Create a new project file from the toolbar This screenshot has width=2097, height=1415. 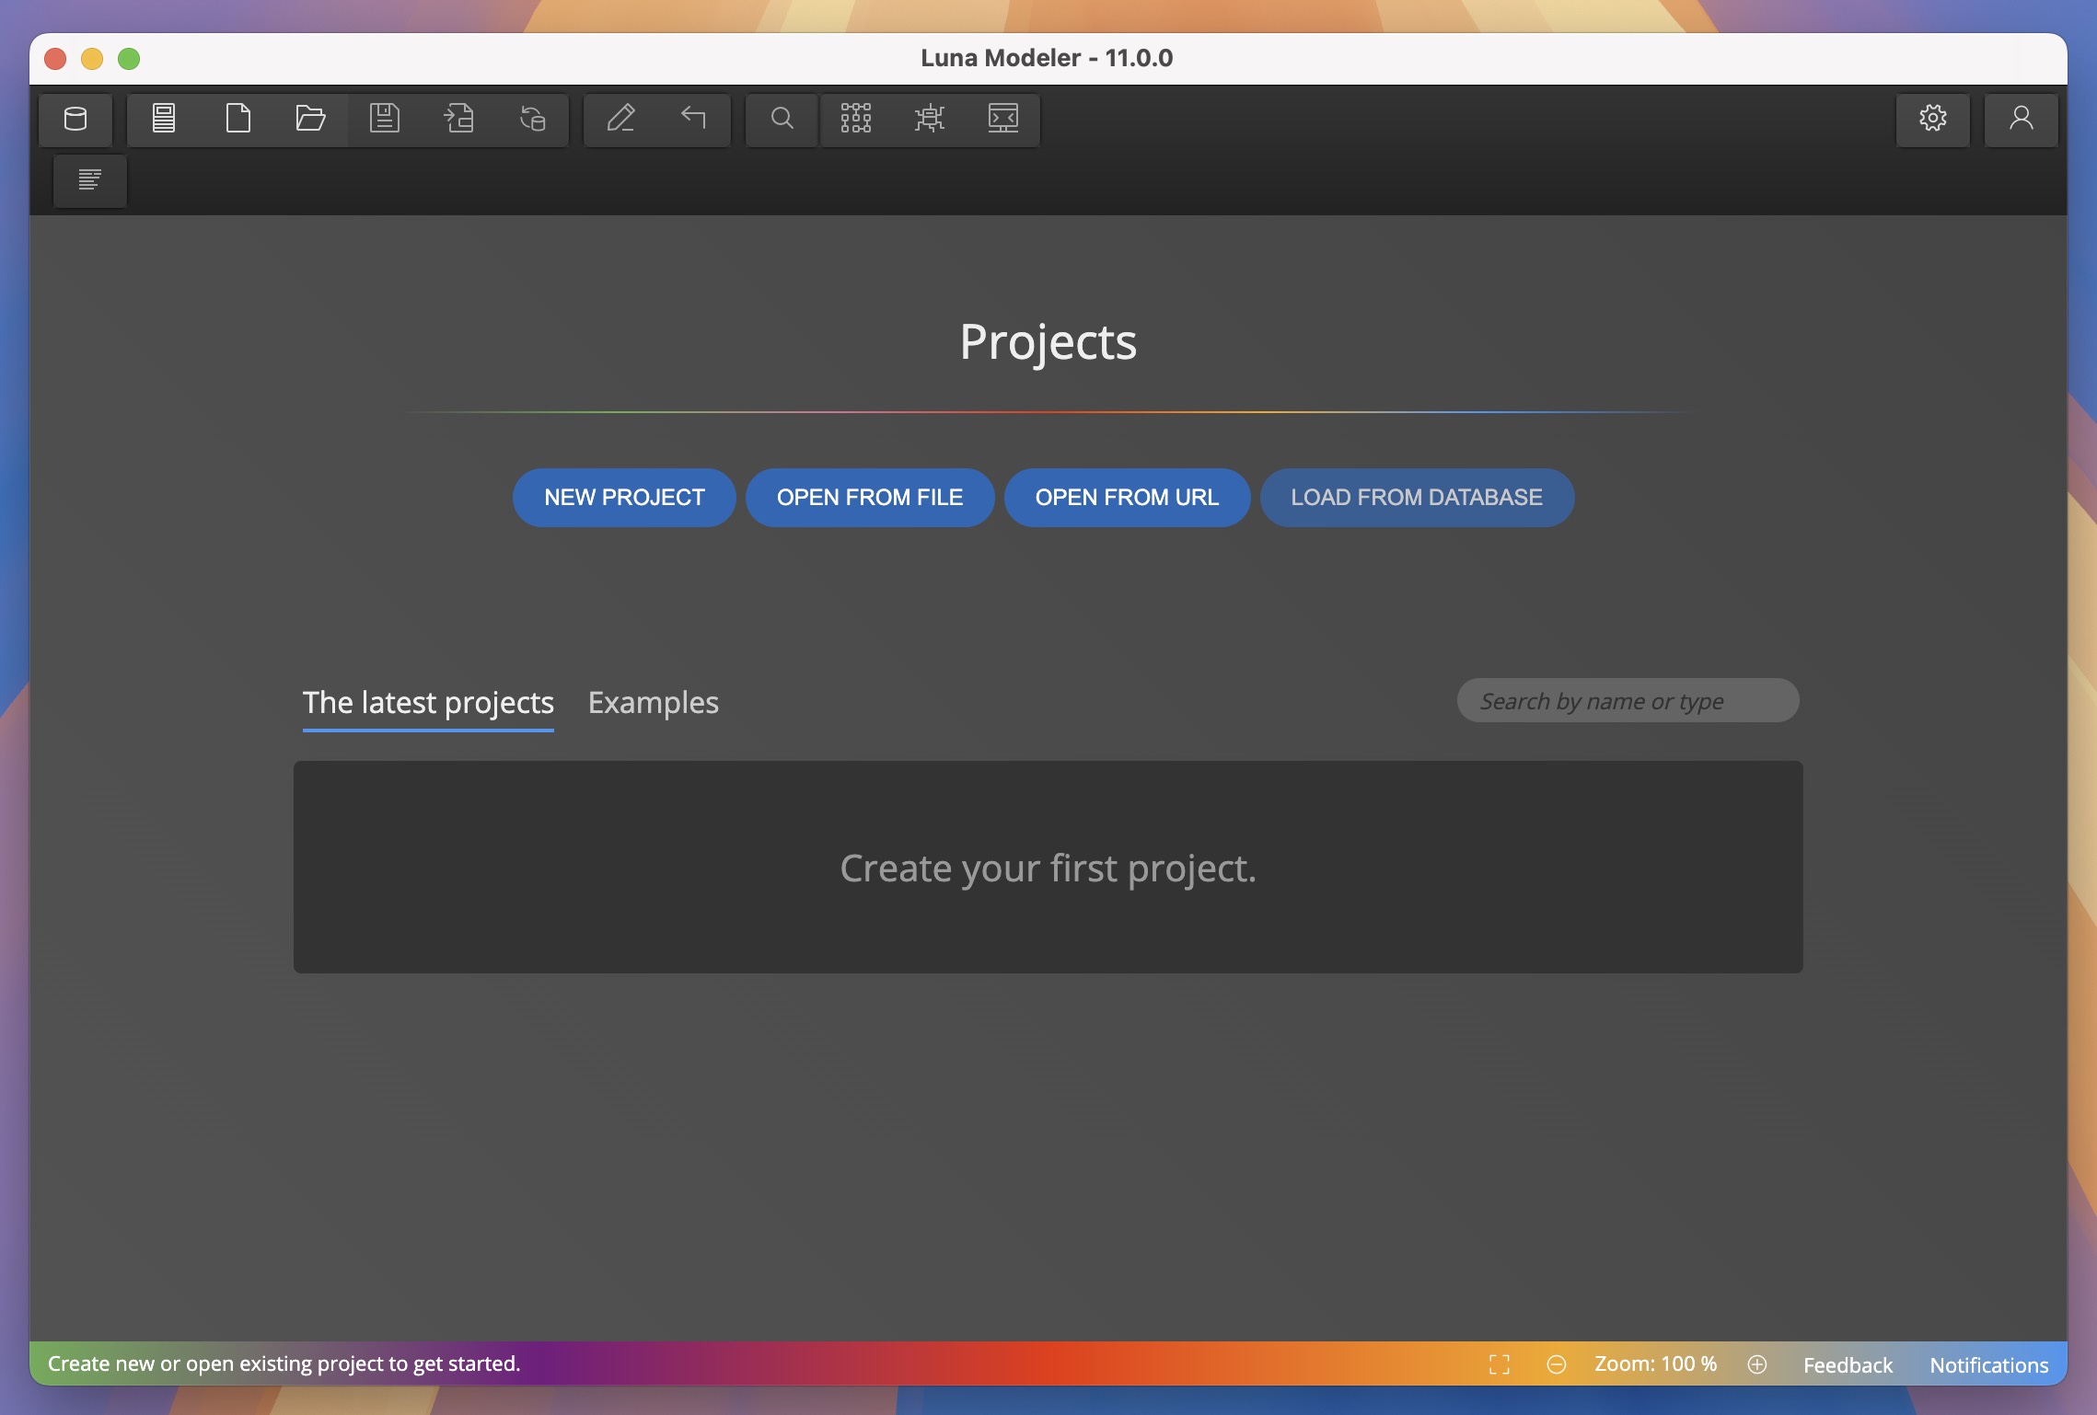coord(238,120)
